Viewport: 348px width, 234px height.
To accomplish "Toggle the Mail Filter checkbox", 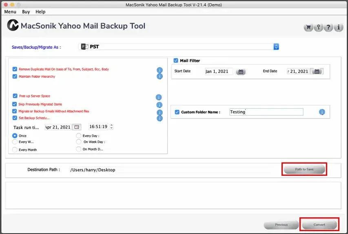I will coord(176,61).
